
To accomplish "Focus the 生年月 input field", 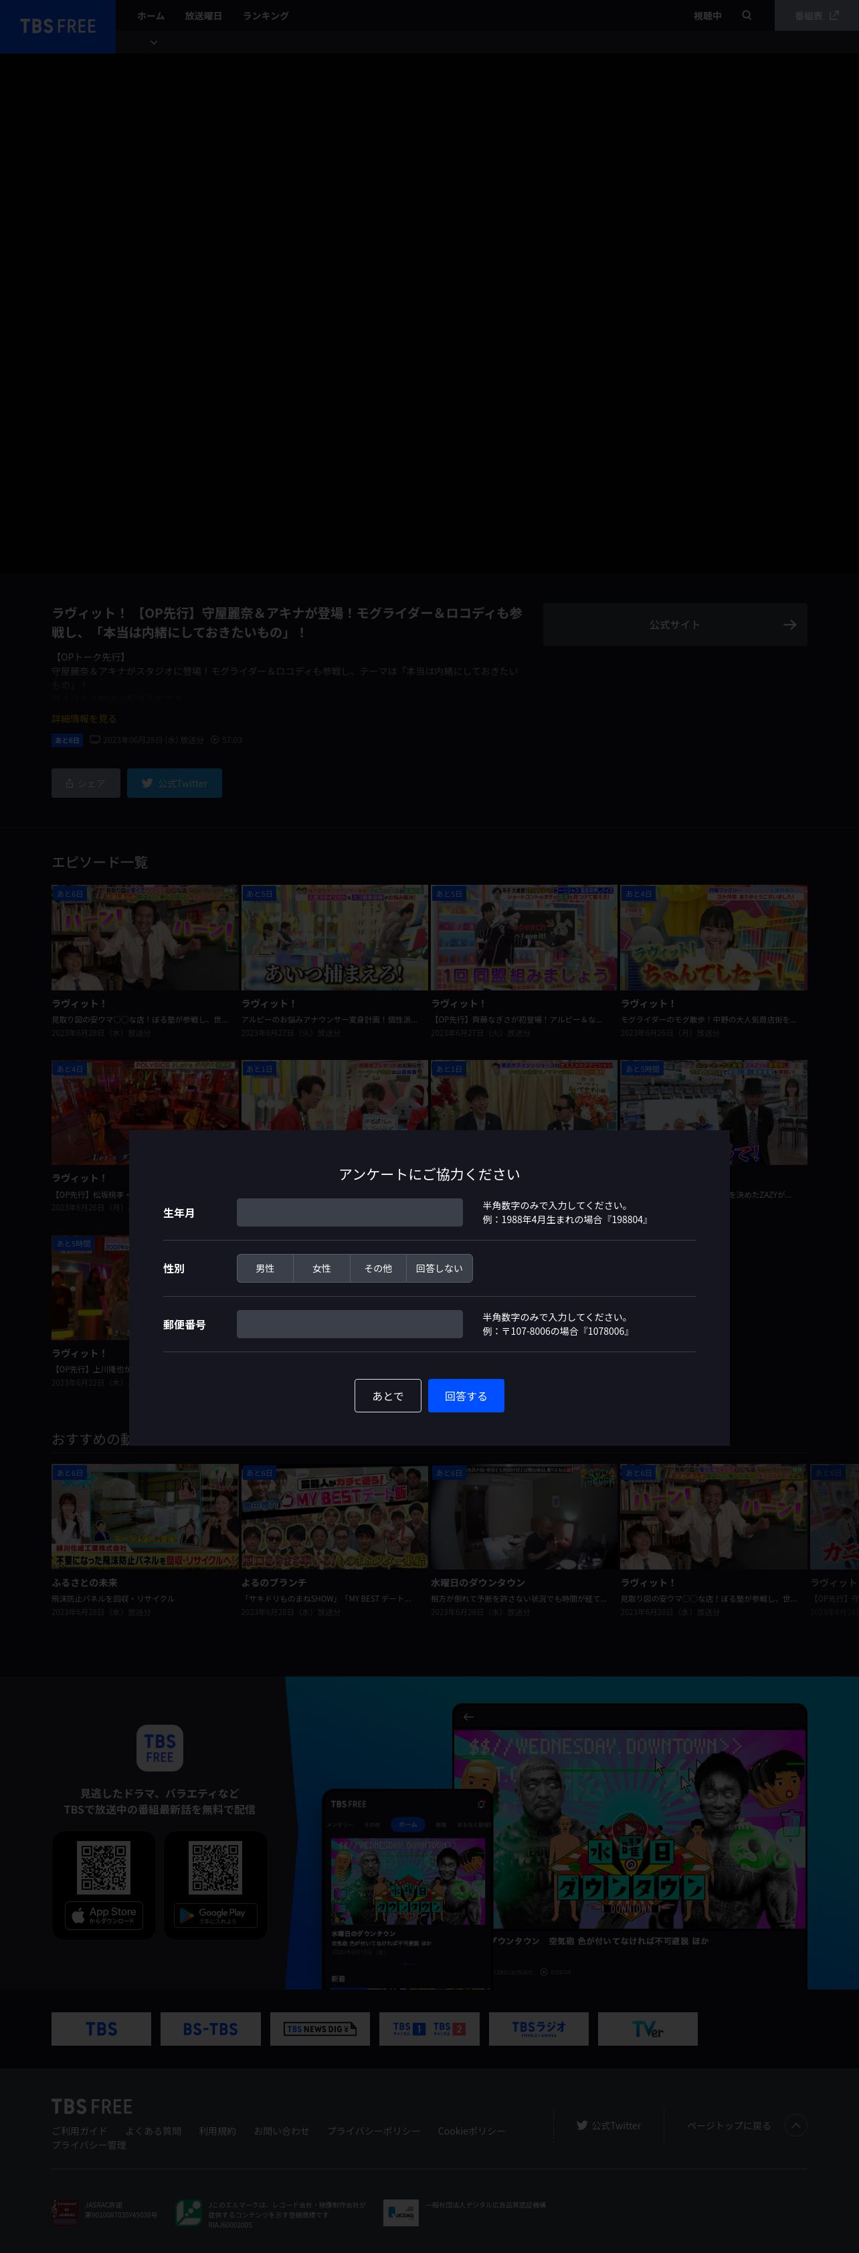I will click(350, 1212).
